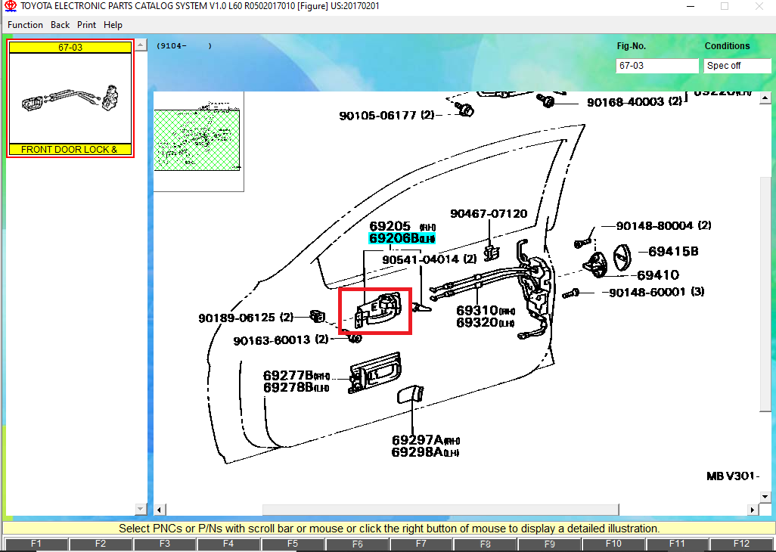The image size is (776, 552).
Task: Close the parts catalog window
Action: pos(759,7)
